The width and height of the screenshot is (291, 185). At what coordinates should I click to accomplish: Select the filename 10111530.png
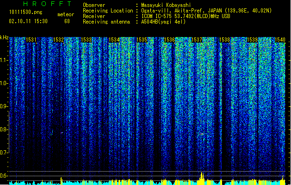[x=26, y=12]
